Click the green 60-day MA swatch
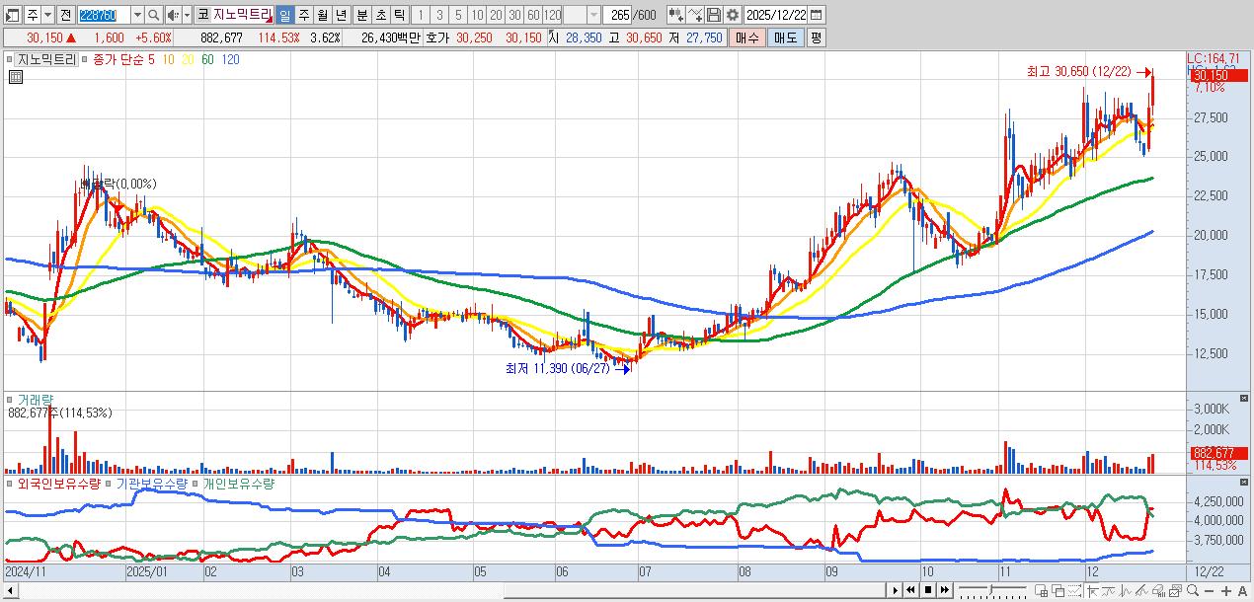Screen dimensions: 1254x602 click(x=207, y=60)
